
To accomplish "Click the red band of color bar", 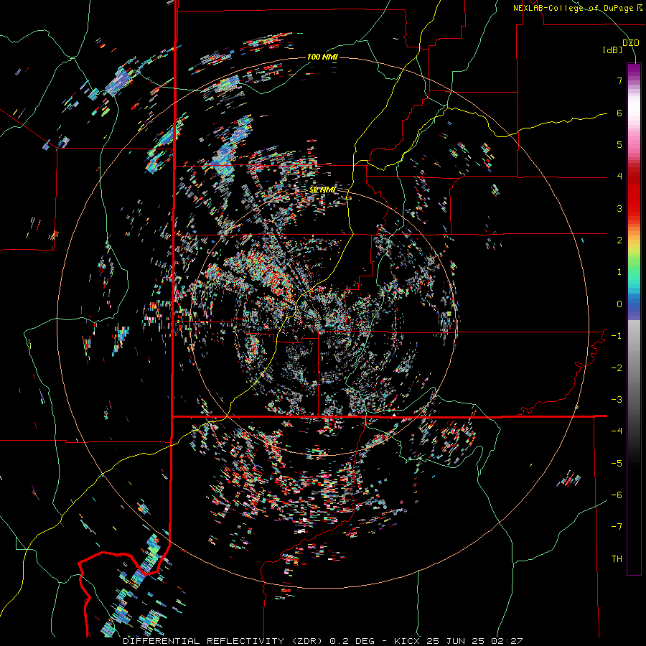I will coord(634,194).
